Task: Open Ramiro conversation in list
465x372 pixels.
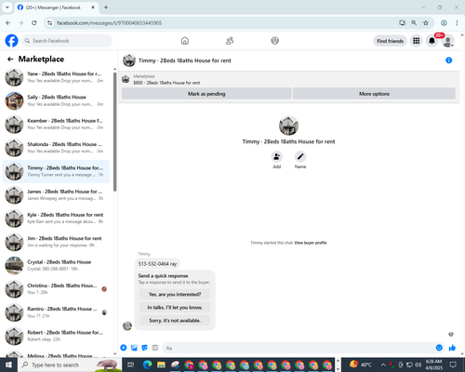Action: click(x=56, y=312)
